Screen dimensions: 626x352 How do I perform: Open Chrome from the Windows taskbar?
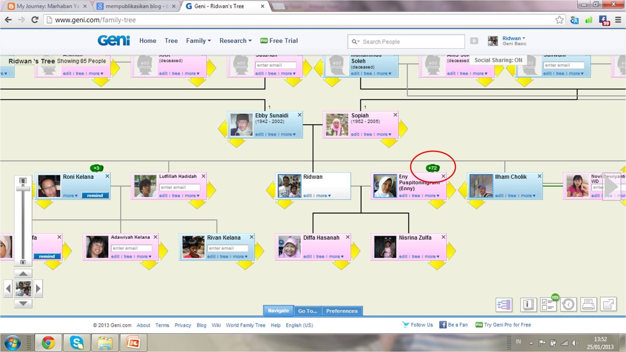49,343
